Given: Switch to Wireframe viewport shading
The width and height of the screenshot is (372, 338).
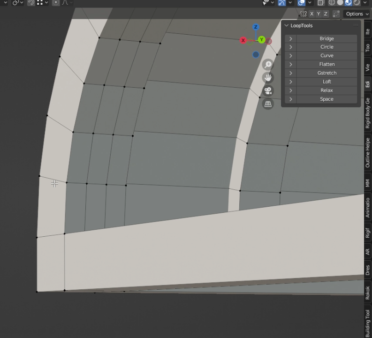Looking at the screenshot, I should tap(332, 3).
